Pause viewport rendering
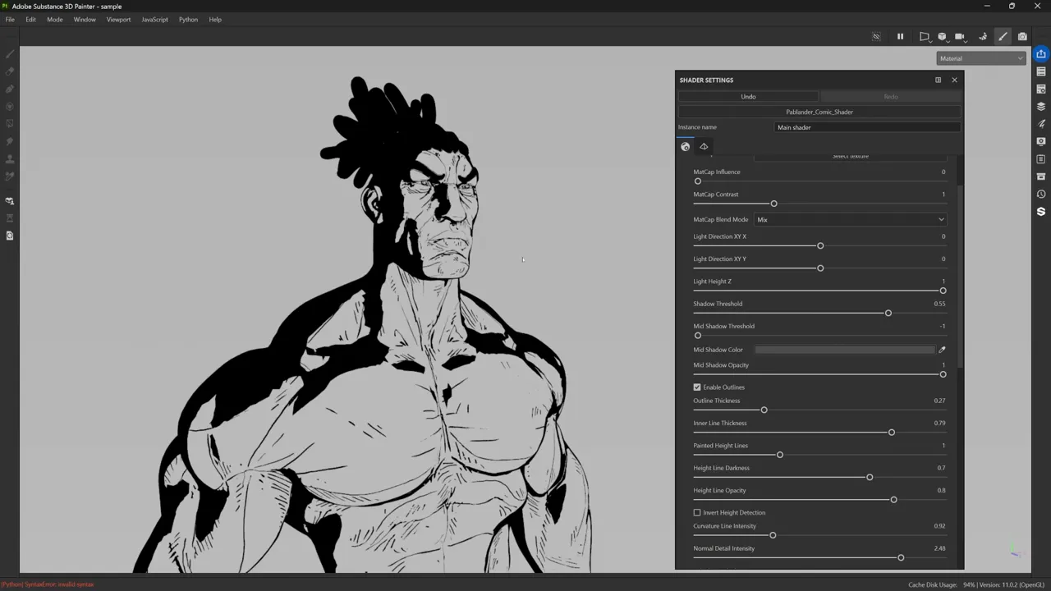This screenshot has width=1051, height=591. point(900,36)
